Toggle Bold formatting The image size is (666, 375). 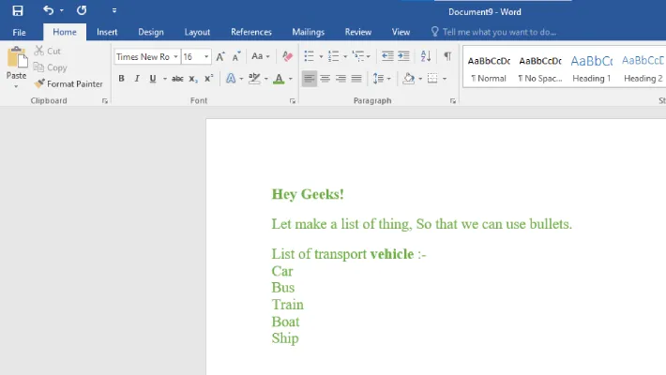pyautogui.click(x=121, y=79)
